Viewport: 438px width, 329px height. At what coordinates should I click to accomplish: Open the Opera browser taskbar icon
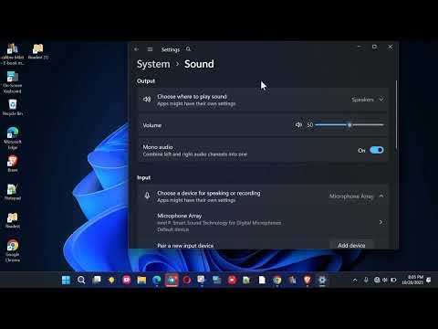coord(187,280)
